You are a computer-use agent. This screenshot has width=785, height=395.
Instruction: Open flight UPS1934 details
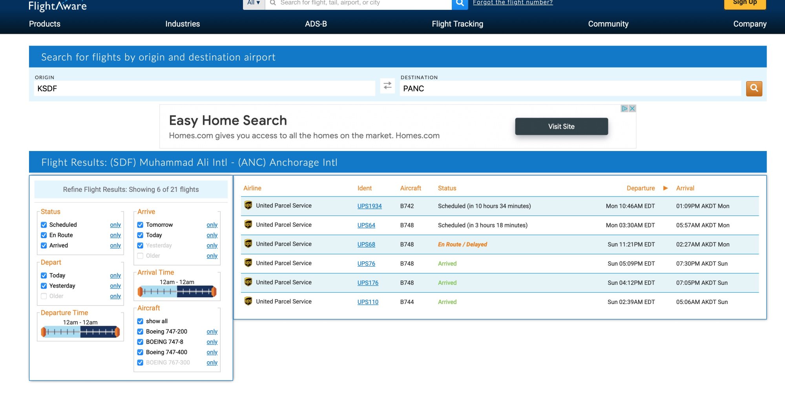(x=369, y=206)
